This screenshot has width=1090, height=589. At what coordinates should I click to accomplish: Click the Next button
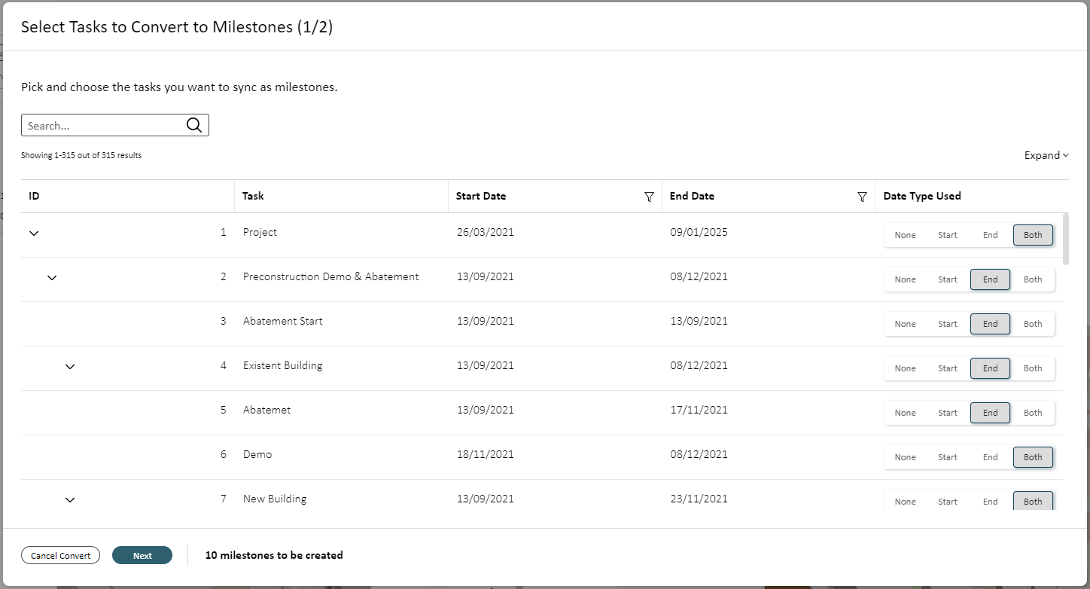[x=142, y=555]
